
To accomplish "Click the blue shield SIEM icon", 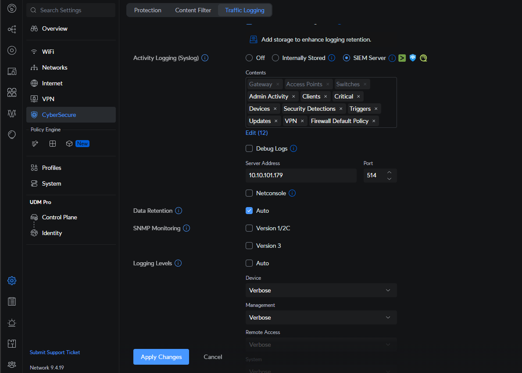I will coord(413,58).
